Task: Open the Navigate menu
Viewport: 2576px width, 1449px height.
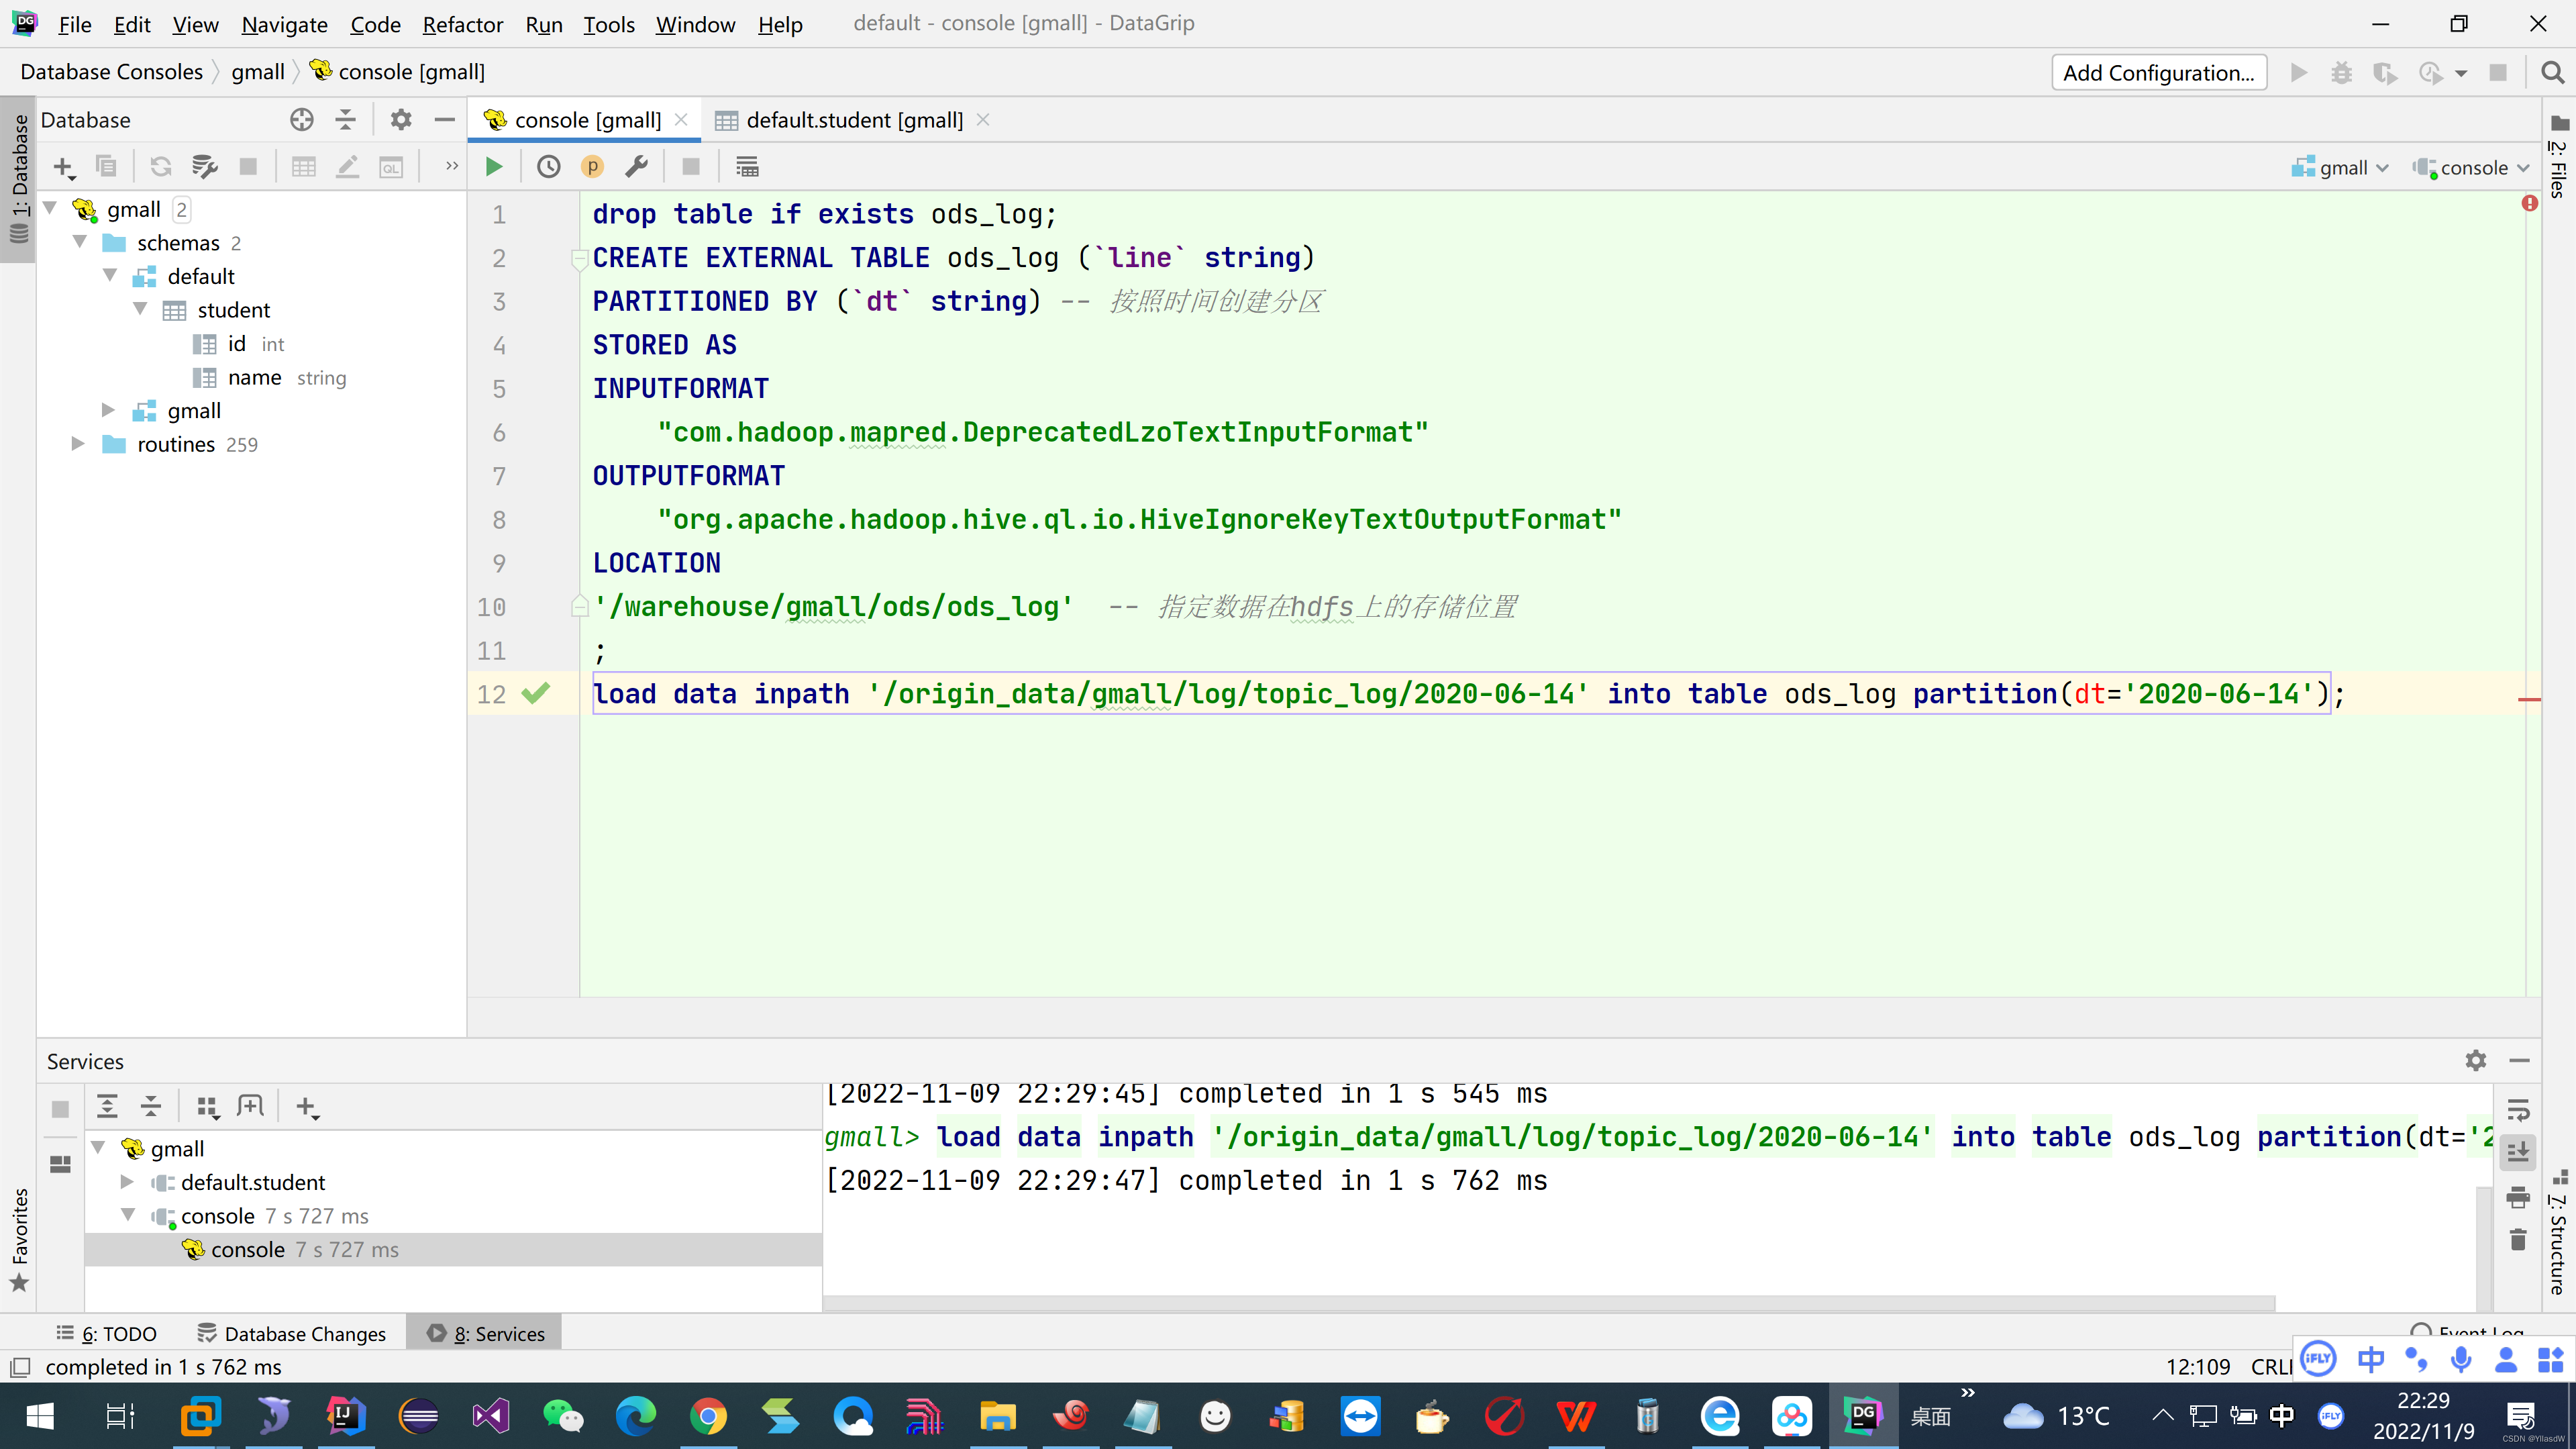Action: tap(284, 24)
